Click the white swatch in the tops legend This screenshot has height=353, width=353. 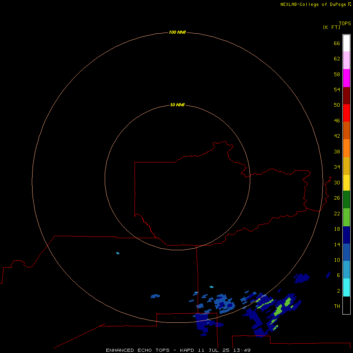coord(346,43)
